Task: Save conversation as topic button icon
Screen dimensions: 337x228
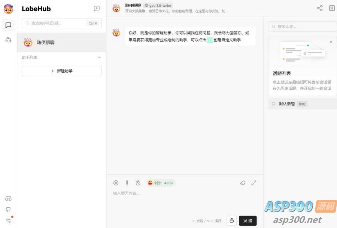Action: (231, 220)
